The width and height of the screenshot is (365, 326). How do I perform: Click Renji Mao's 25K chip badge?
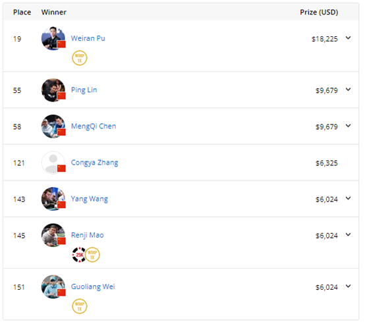(79, 255)
